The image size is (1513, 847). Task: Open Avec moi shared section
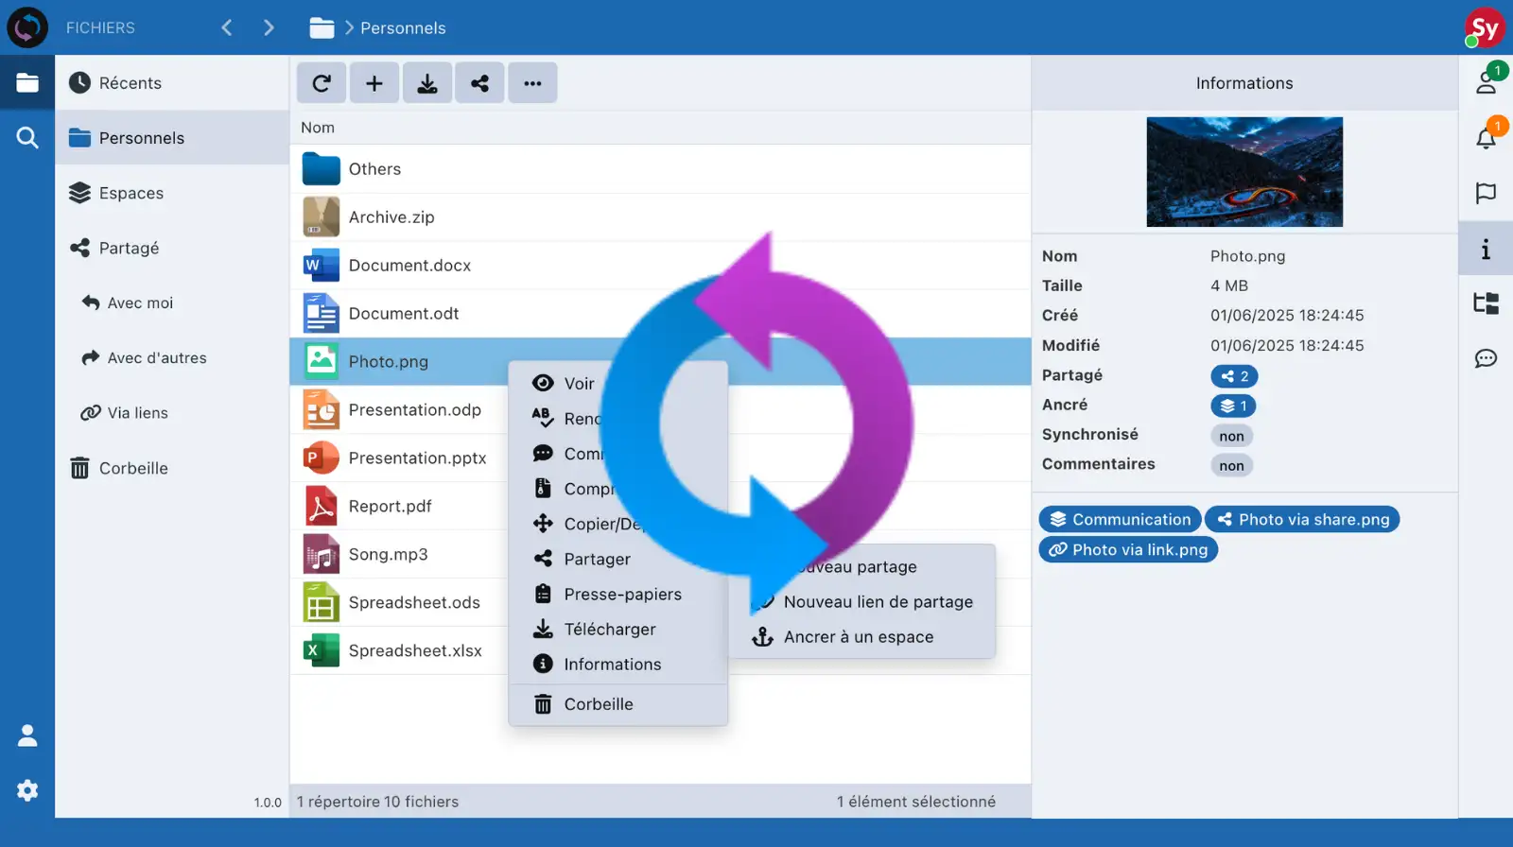coord(172,302)
